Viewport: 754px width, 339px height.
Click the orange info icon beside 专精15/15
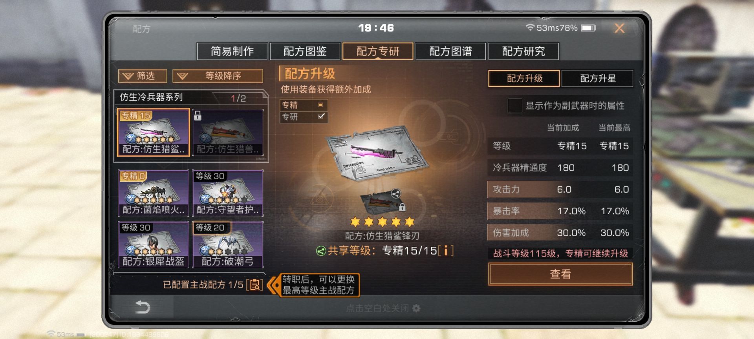coord(446,250)
